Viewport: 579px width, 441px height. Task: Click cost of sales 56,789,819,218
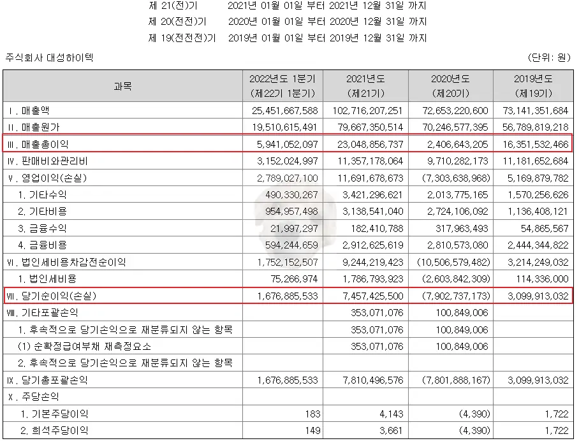click(x=536, y=127)
